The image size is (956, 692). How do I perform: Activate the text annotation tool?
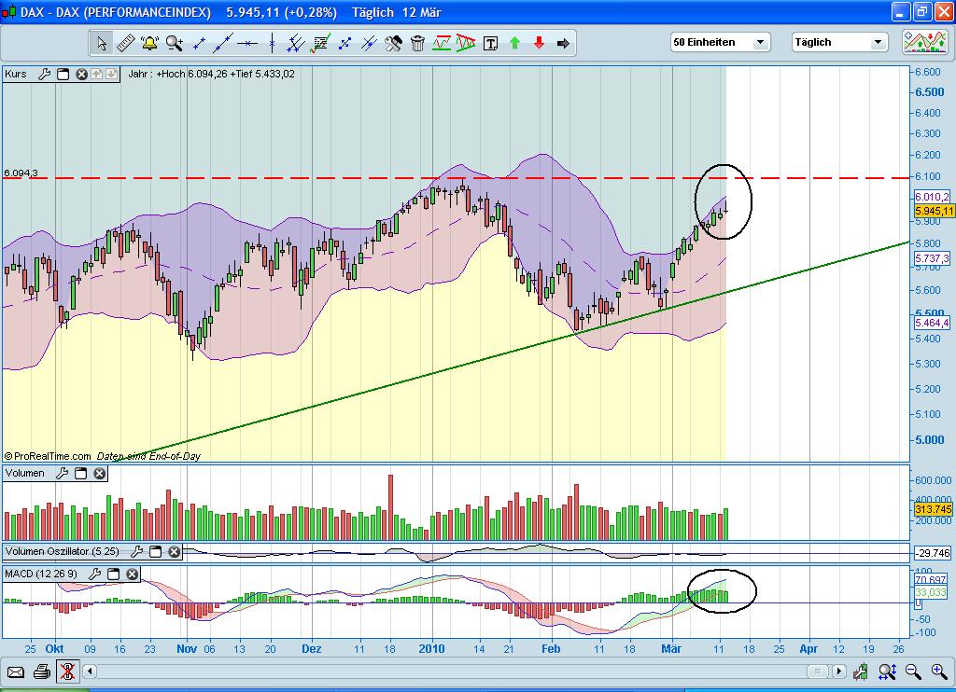tap(490, 43)
